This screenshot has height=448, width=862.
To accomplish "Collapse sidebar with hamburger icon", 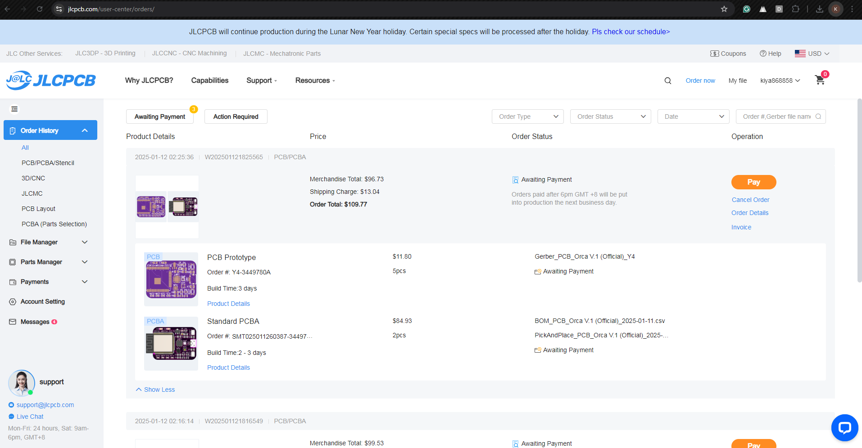I will pos(14,109).
